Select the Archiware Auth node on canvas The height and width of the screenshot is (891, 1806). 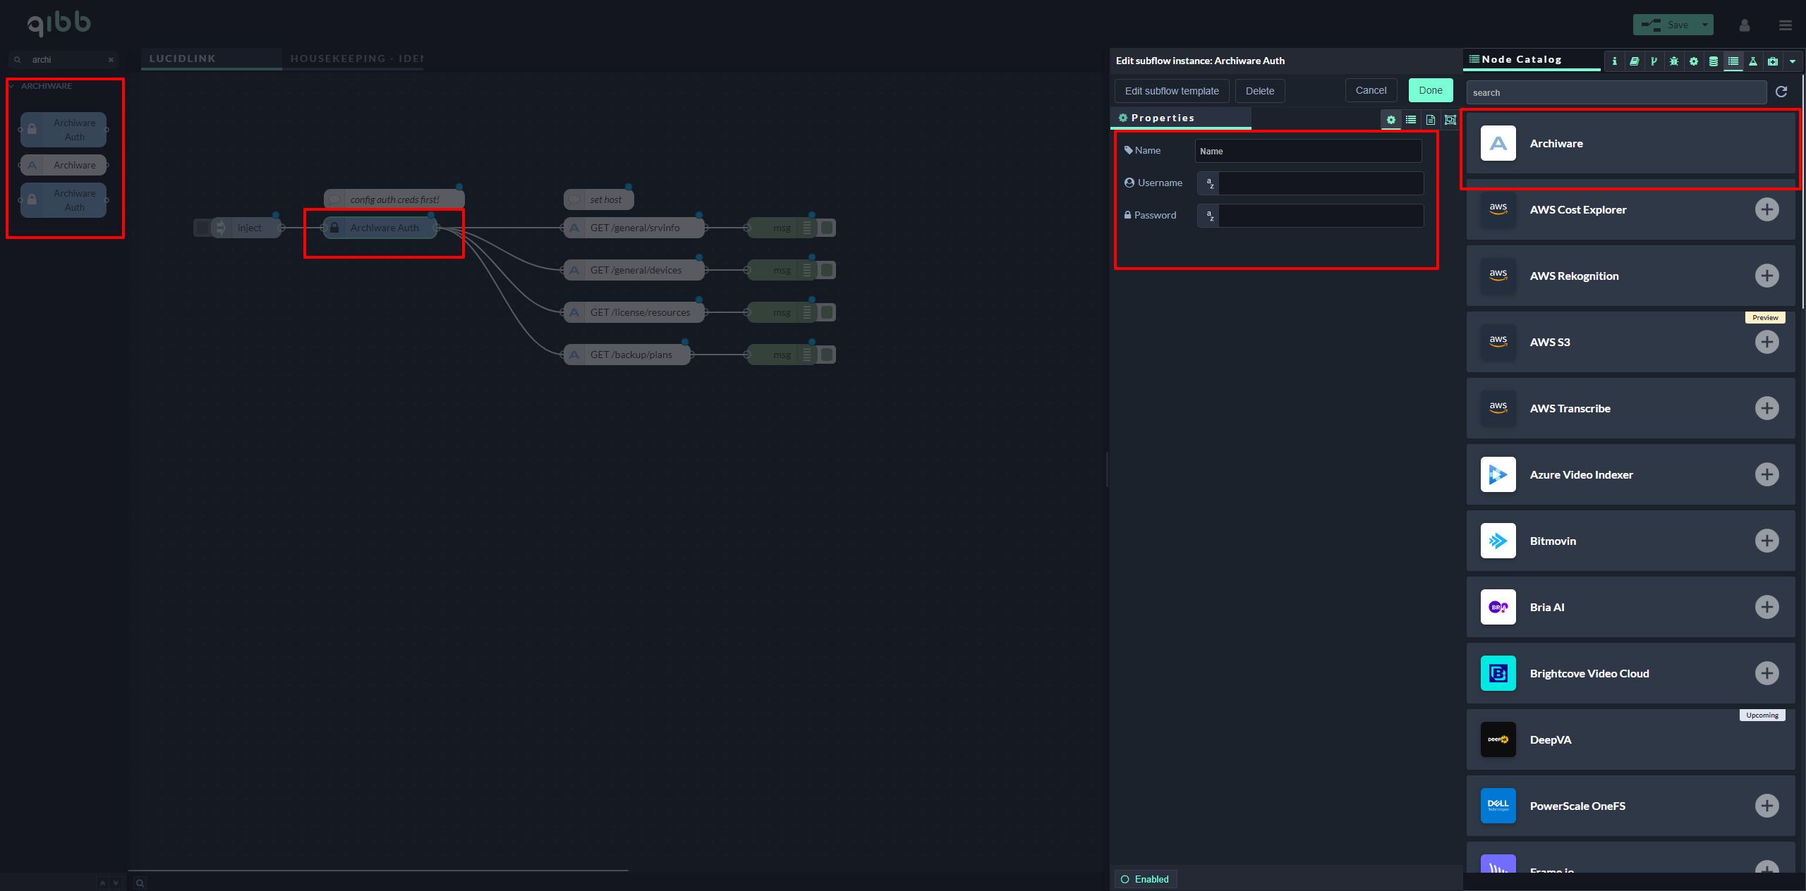point(380,228)
